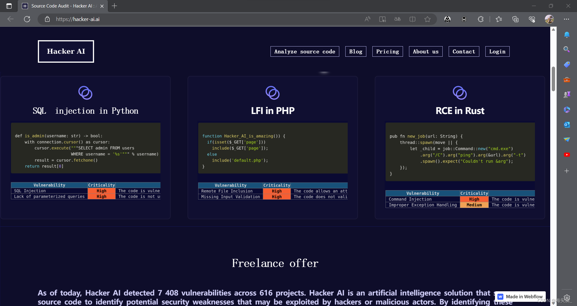
Task: Open Analyze source code menu item
Action: [305, 52]
